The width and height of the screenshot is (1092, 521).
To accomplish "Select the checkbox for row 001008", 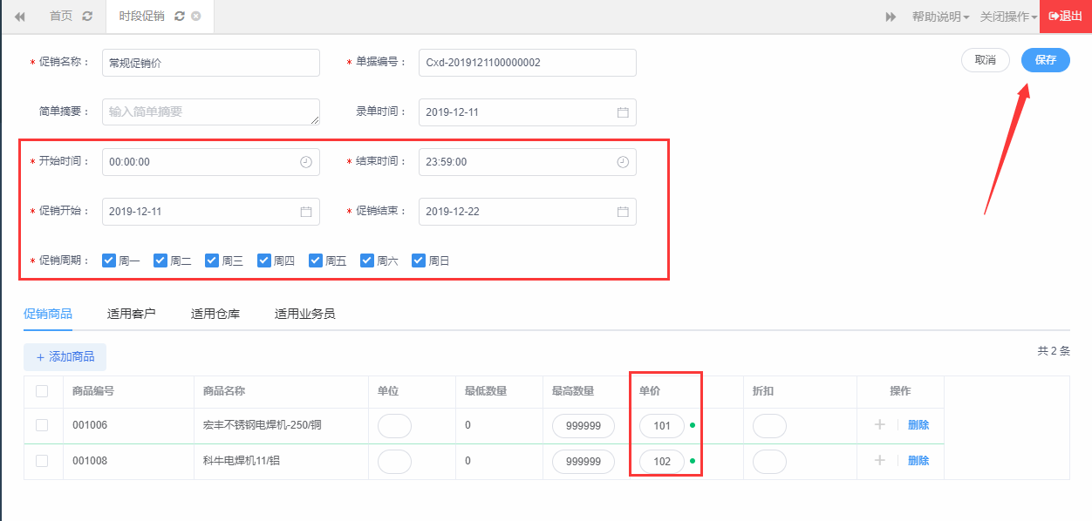I will pyautogui.click(x=42, y=461).
